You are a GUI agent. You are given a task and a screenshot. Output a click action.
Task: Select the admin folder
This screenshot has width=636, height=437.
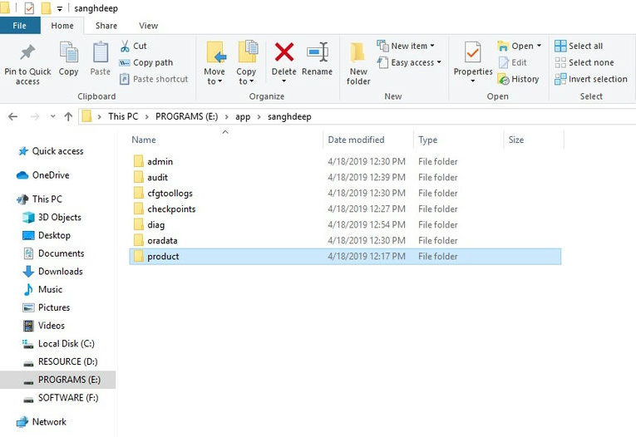(345, 161)
